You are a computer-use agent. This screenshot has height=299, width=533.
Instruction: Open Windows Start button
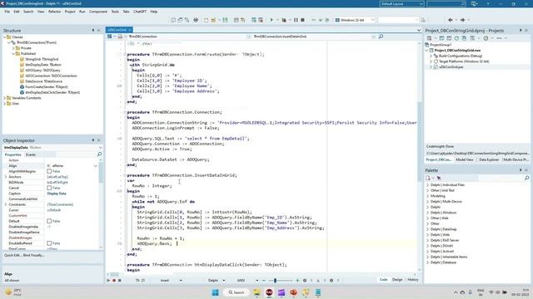pos(215,292)
